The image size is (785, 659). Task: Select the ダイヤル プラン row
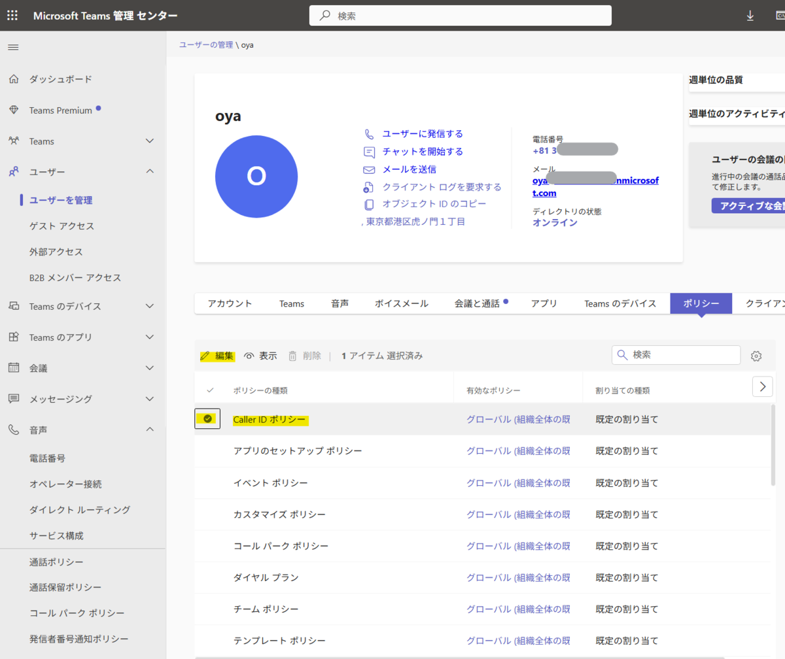coord(483,577)
